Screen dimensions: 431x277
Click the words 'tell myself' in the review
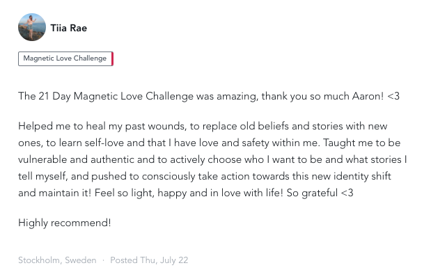coord(42,176)
